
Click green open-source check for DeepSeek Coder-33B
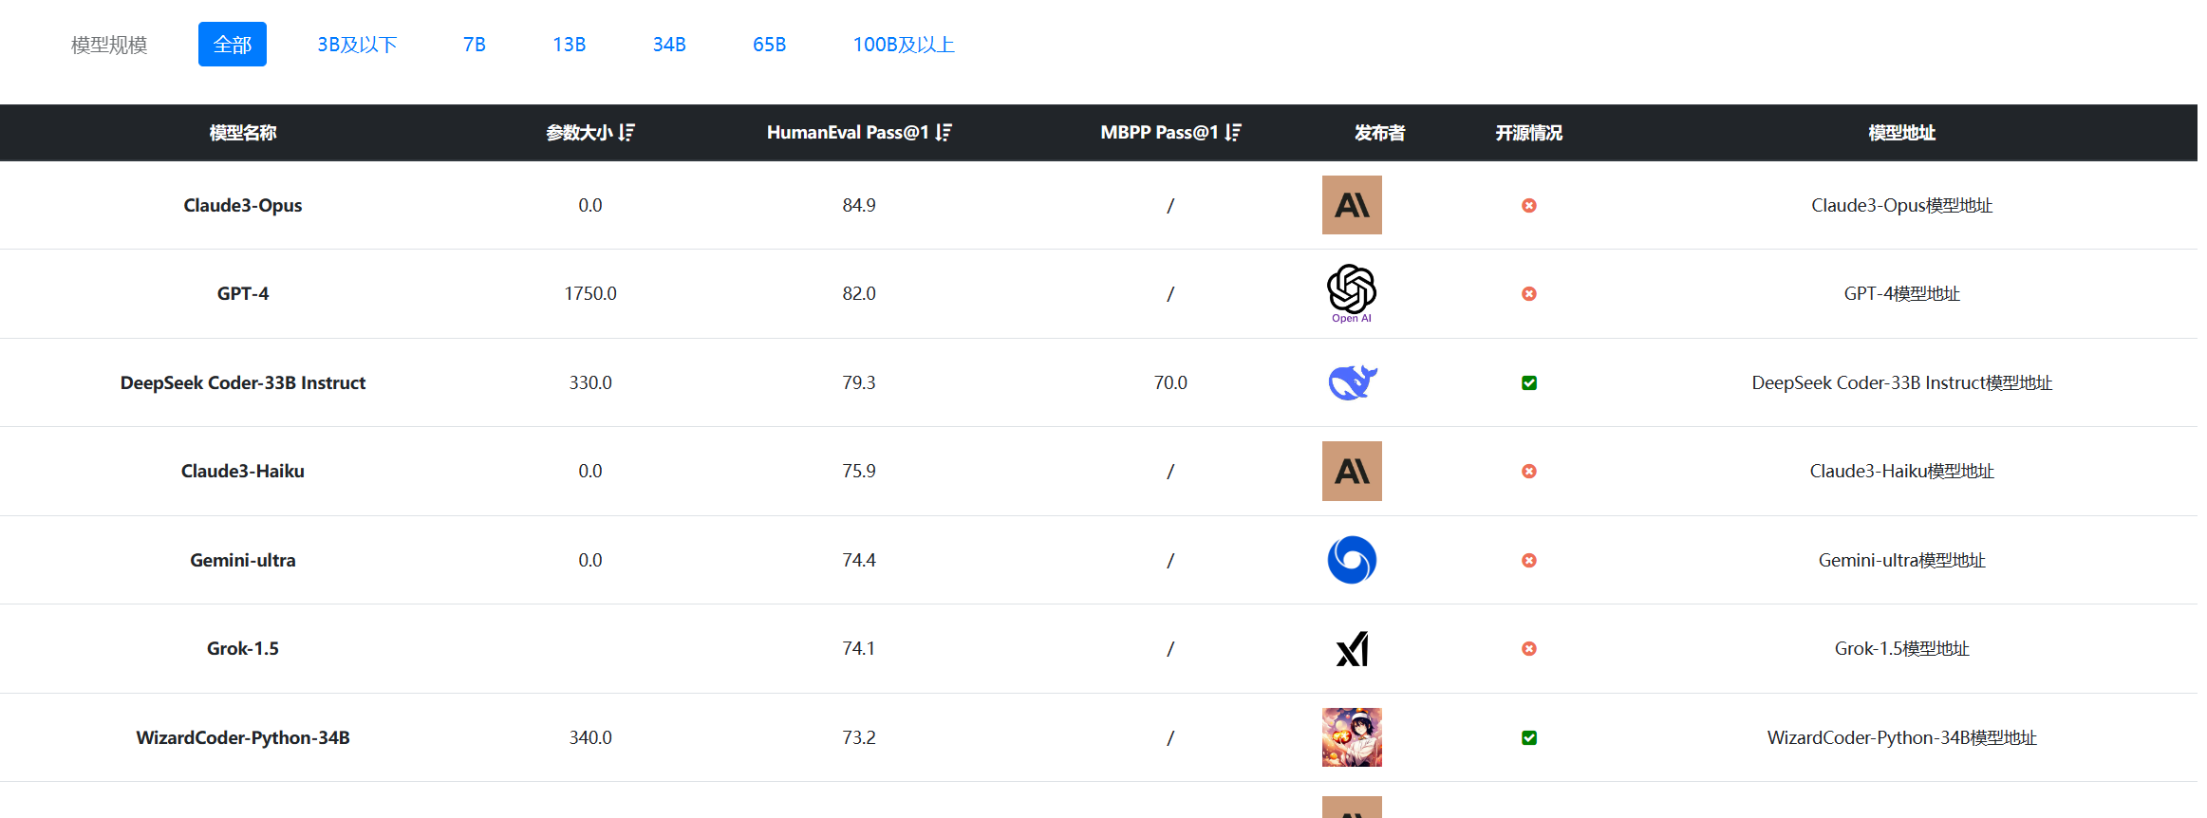coord(1529,382)
